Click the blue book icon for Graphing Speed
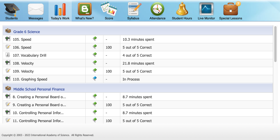Image resolution: width=280 pixels, height=140 pixels. pyautogui.click(x=95, y=79)
